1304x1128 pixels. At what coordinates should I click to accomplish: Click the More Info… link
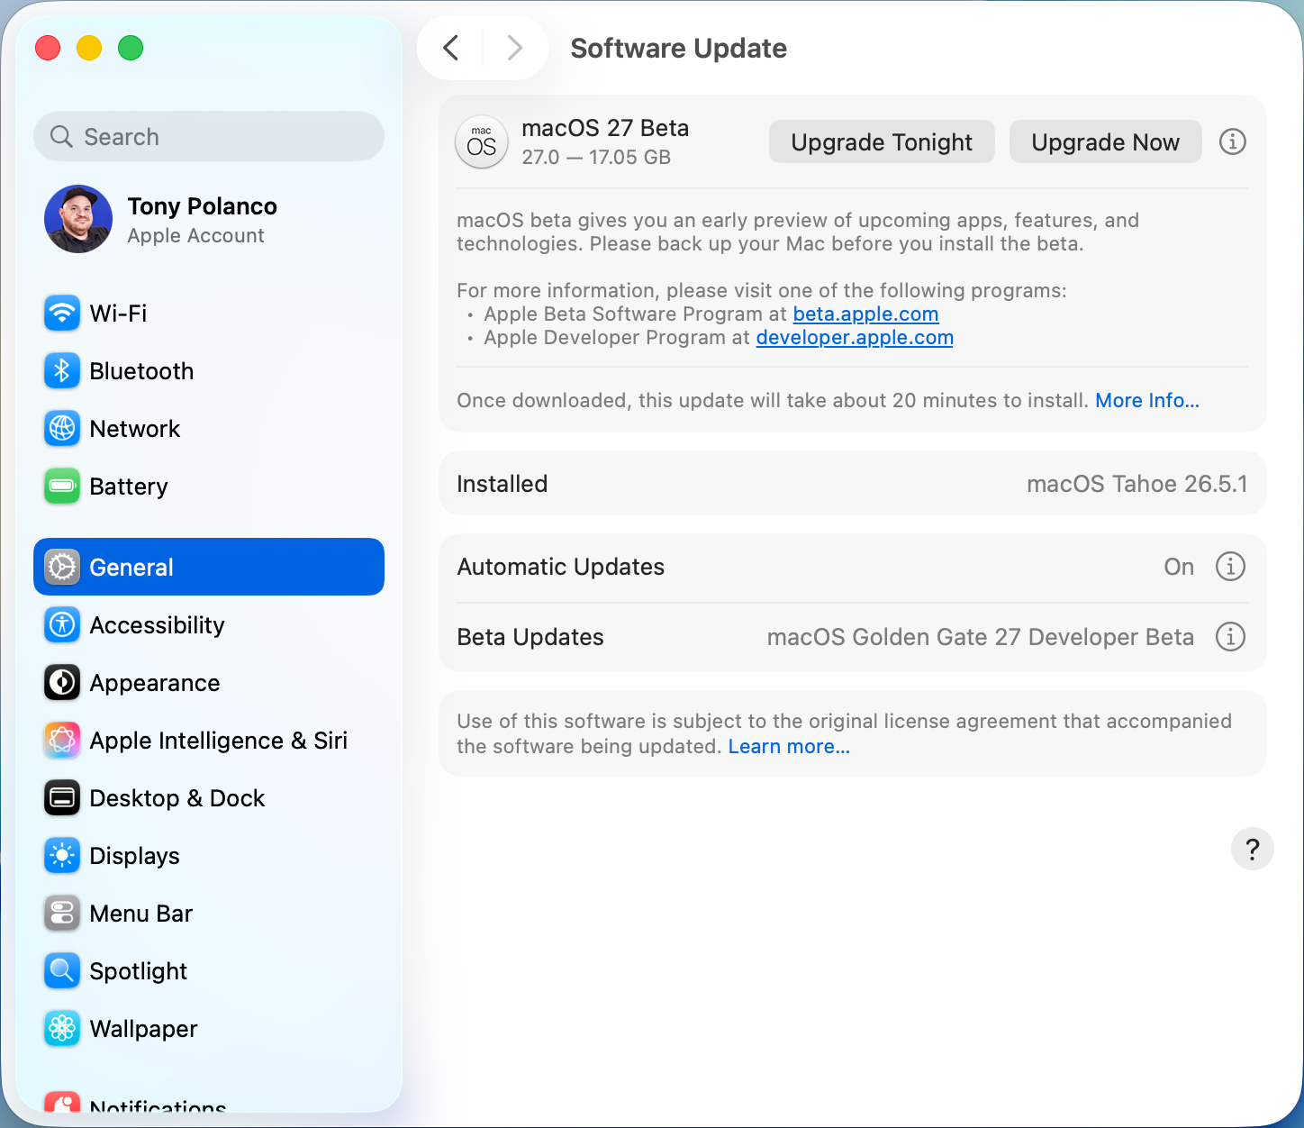tap(1146, 400)
